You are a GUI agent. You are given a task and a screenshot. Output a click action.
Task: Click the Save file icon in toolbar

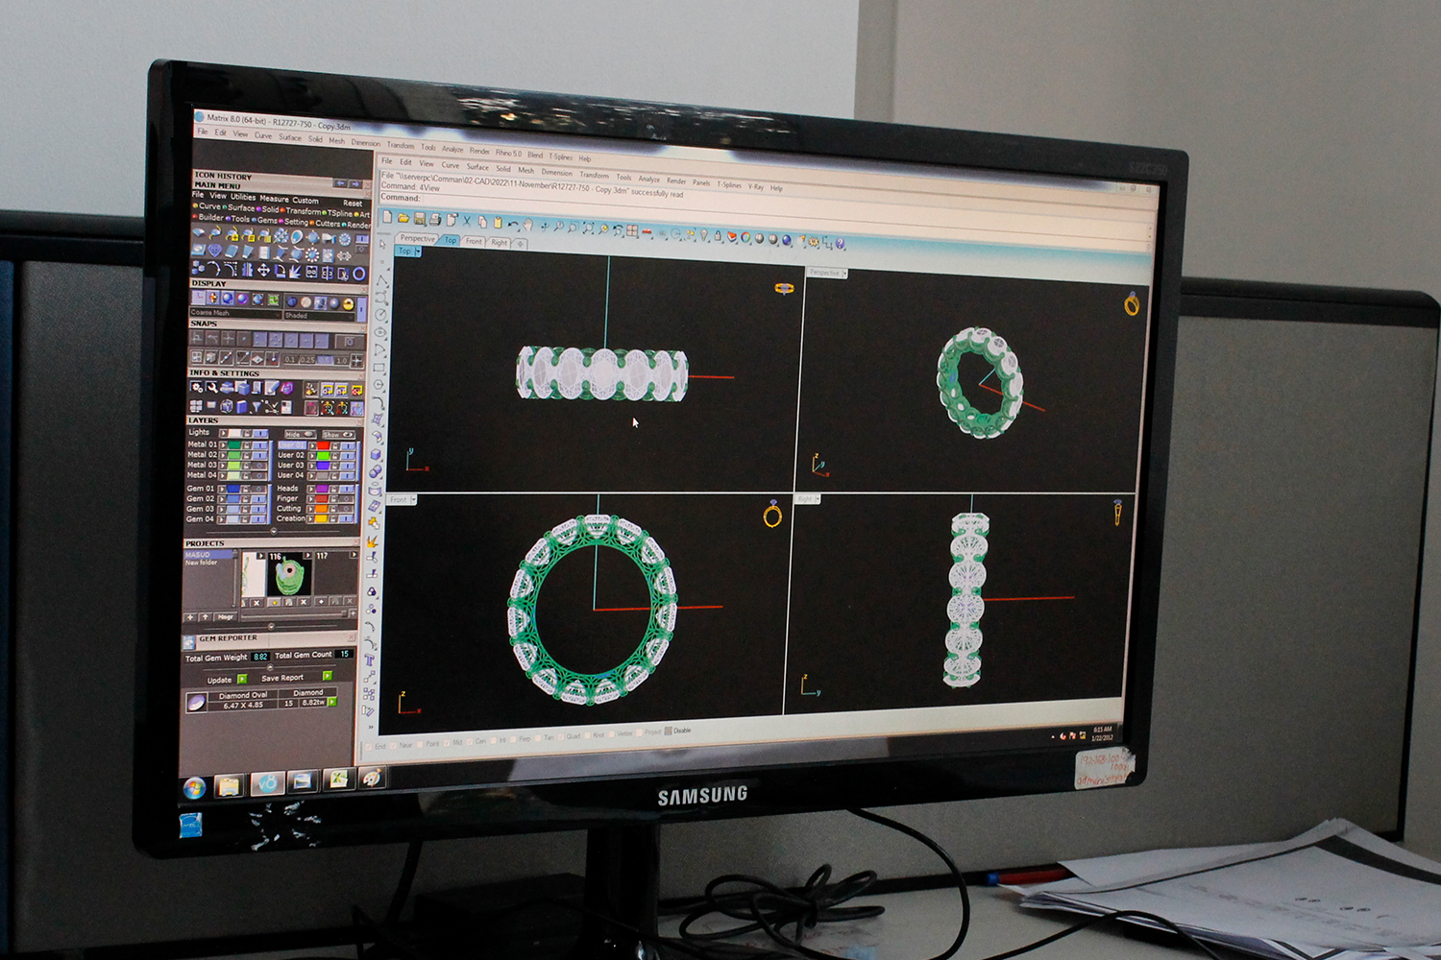420,220
